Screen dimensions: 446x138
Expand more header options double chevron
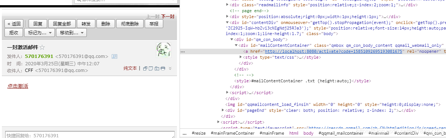click(x=170, y=68)
